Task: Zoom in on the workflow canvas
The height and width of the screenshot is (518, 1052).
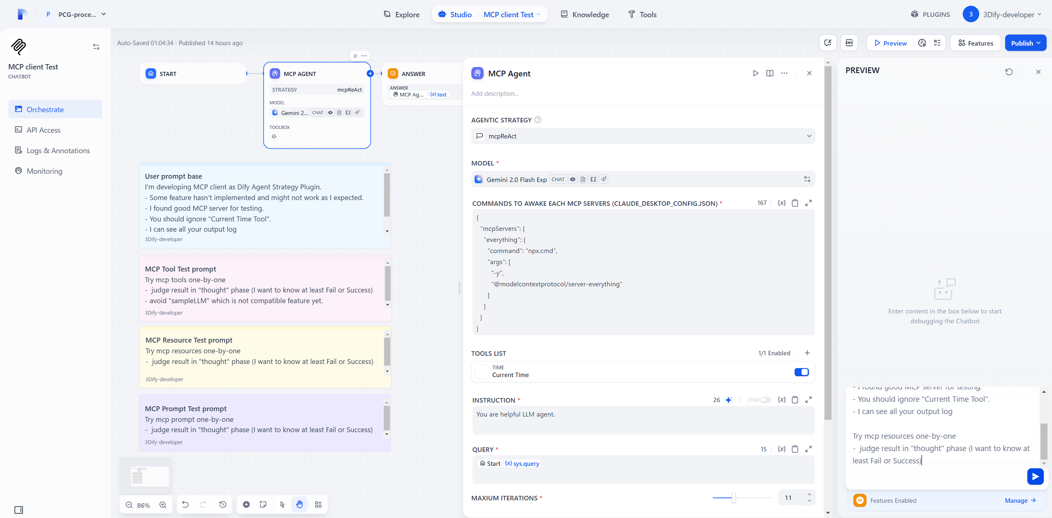Action: coord(163,505)
